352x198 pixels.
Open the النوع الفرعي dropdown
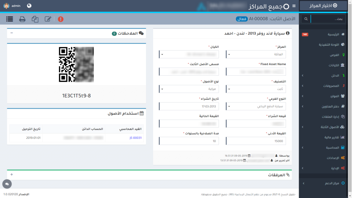click(256, 107)
